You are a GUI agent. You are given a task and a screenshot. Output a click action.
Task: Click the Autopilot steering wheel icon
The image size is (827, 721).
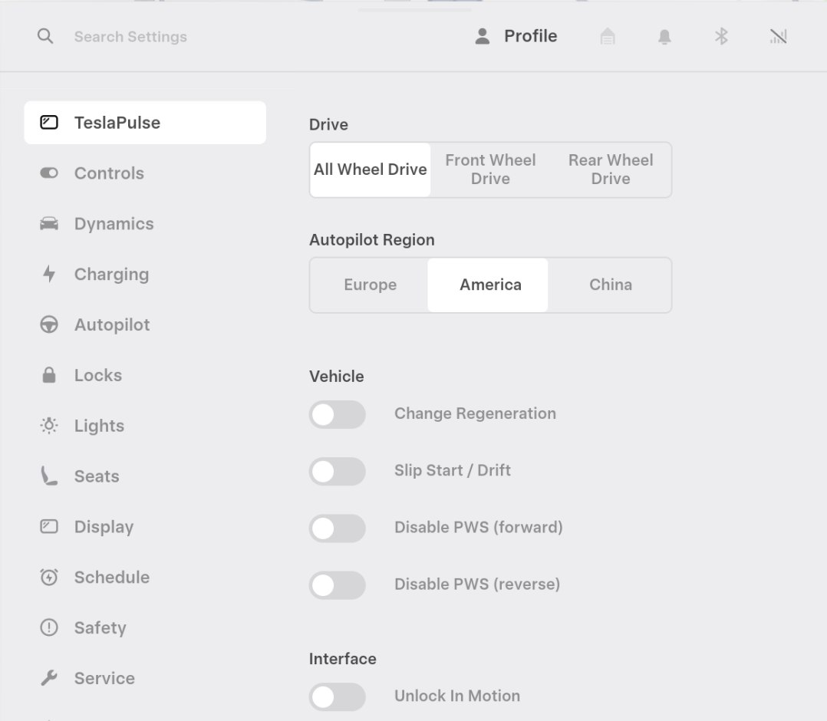click(49, 324)
